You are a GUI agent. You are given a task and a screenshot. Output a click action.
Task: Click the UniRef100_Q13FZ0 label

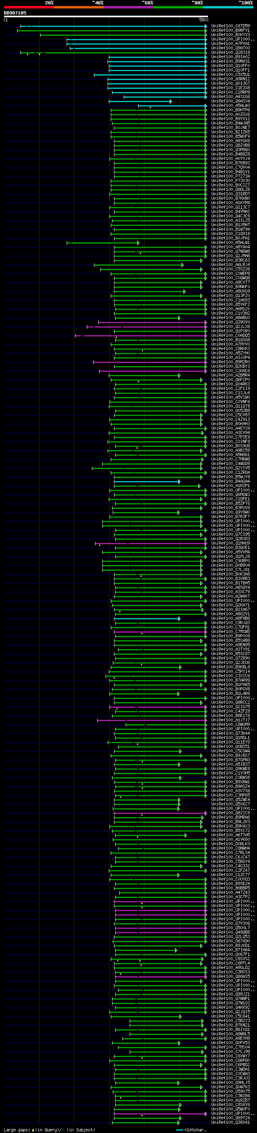tap(230, 296)
